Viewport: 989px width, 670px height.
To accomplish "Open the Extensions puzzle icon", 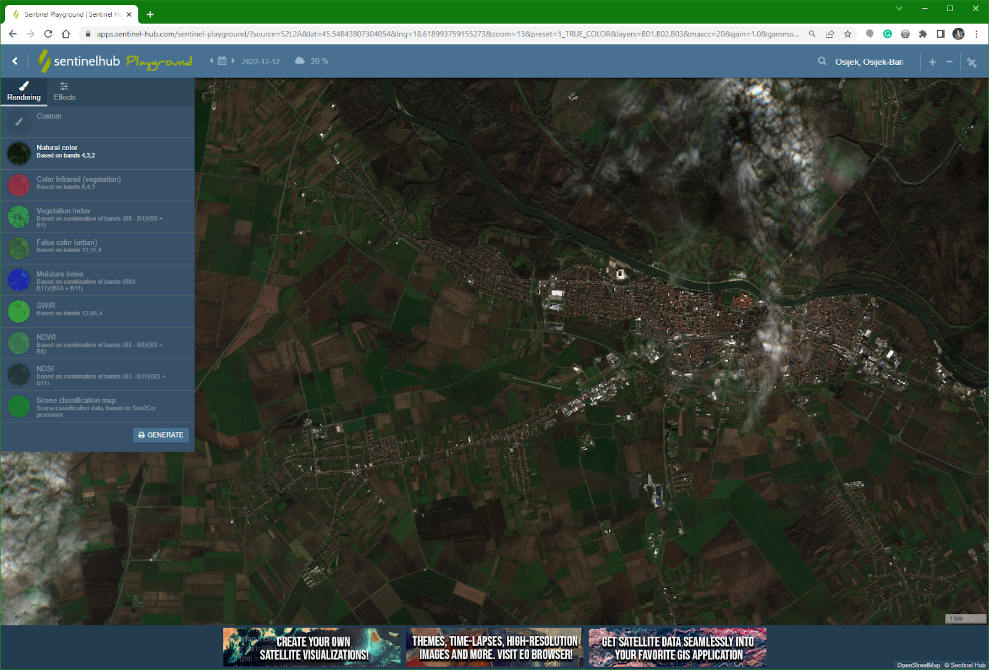I will [x=923, y=34].
